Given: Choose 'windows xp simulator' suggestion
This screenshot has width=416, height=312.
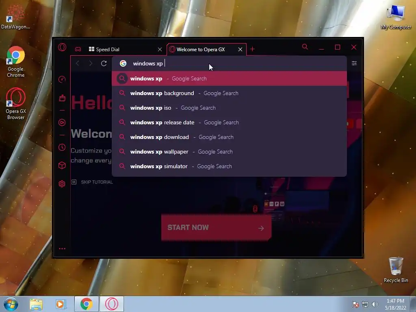Looking at the screenshot, I should (229, 166).
